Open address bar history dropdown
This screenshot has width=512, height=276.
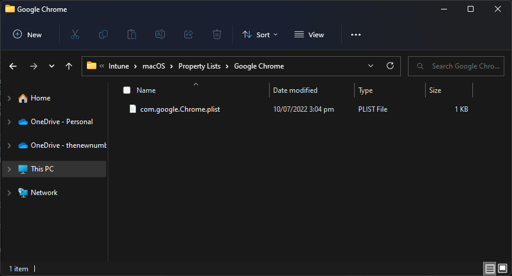click(371, 66)
